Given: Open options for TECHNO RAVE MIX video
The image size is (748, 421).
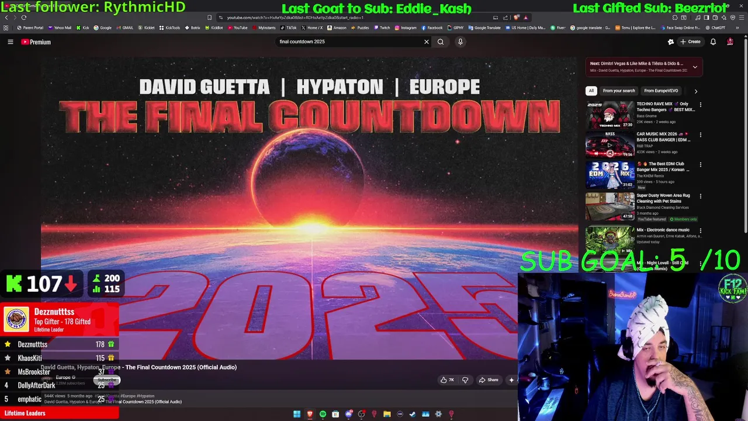Looking at the screenshot, I should click(700, 105).
